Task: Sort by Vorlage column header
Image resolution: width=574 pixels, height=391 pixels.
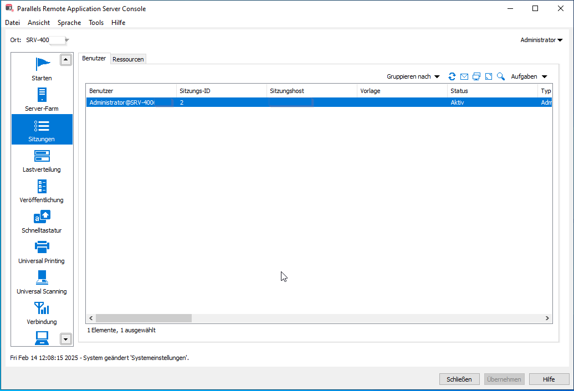Action: [x=402, y=91]
